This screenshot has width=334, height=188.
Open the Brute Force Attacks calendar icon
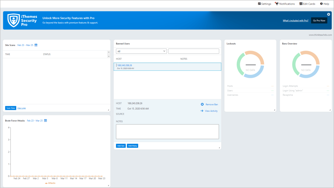coord(45,121)
